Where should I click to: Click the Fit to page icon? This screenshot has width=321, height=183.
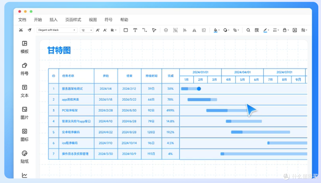click(x=295, y=30)
